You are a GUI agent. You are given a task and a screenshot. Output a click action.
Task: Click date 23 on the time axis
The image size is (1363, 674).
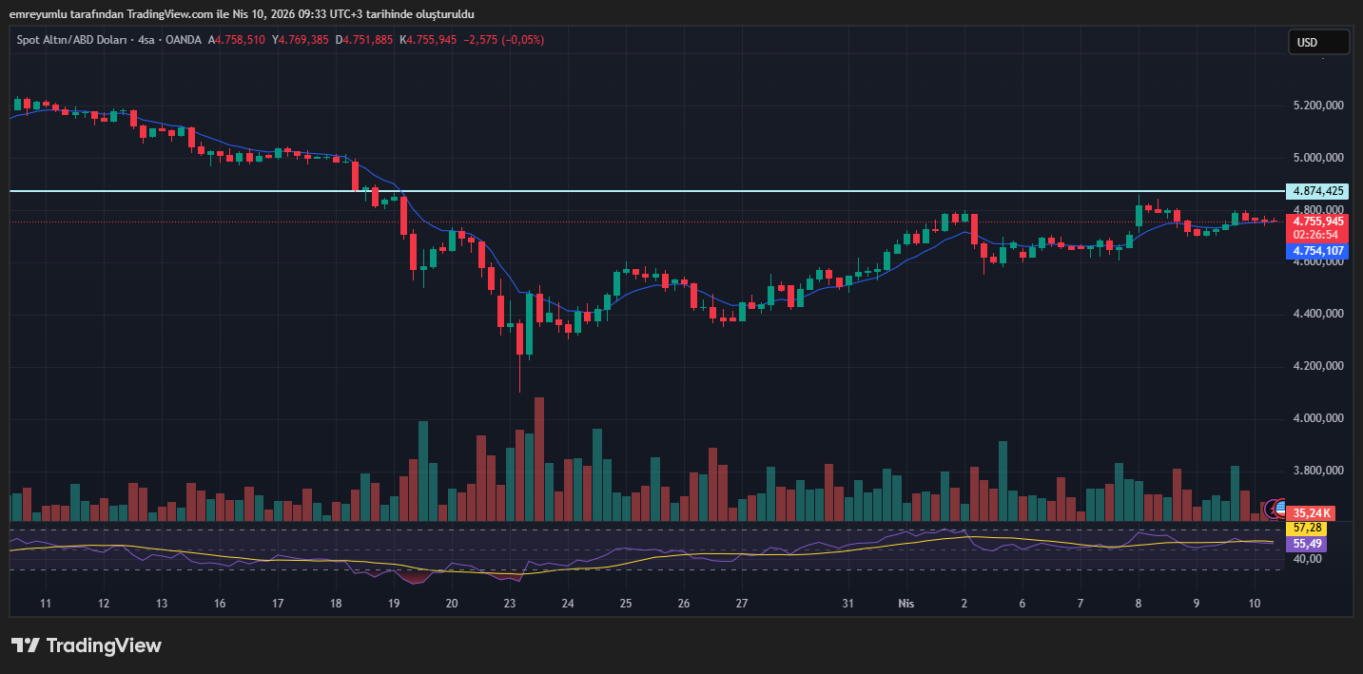[510, 604]
